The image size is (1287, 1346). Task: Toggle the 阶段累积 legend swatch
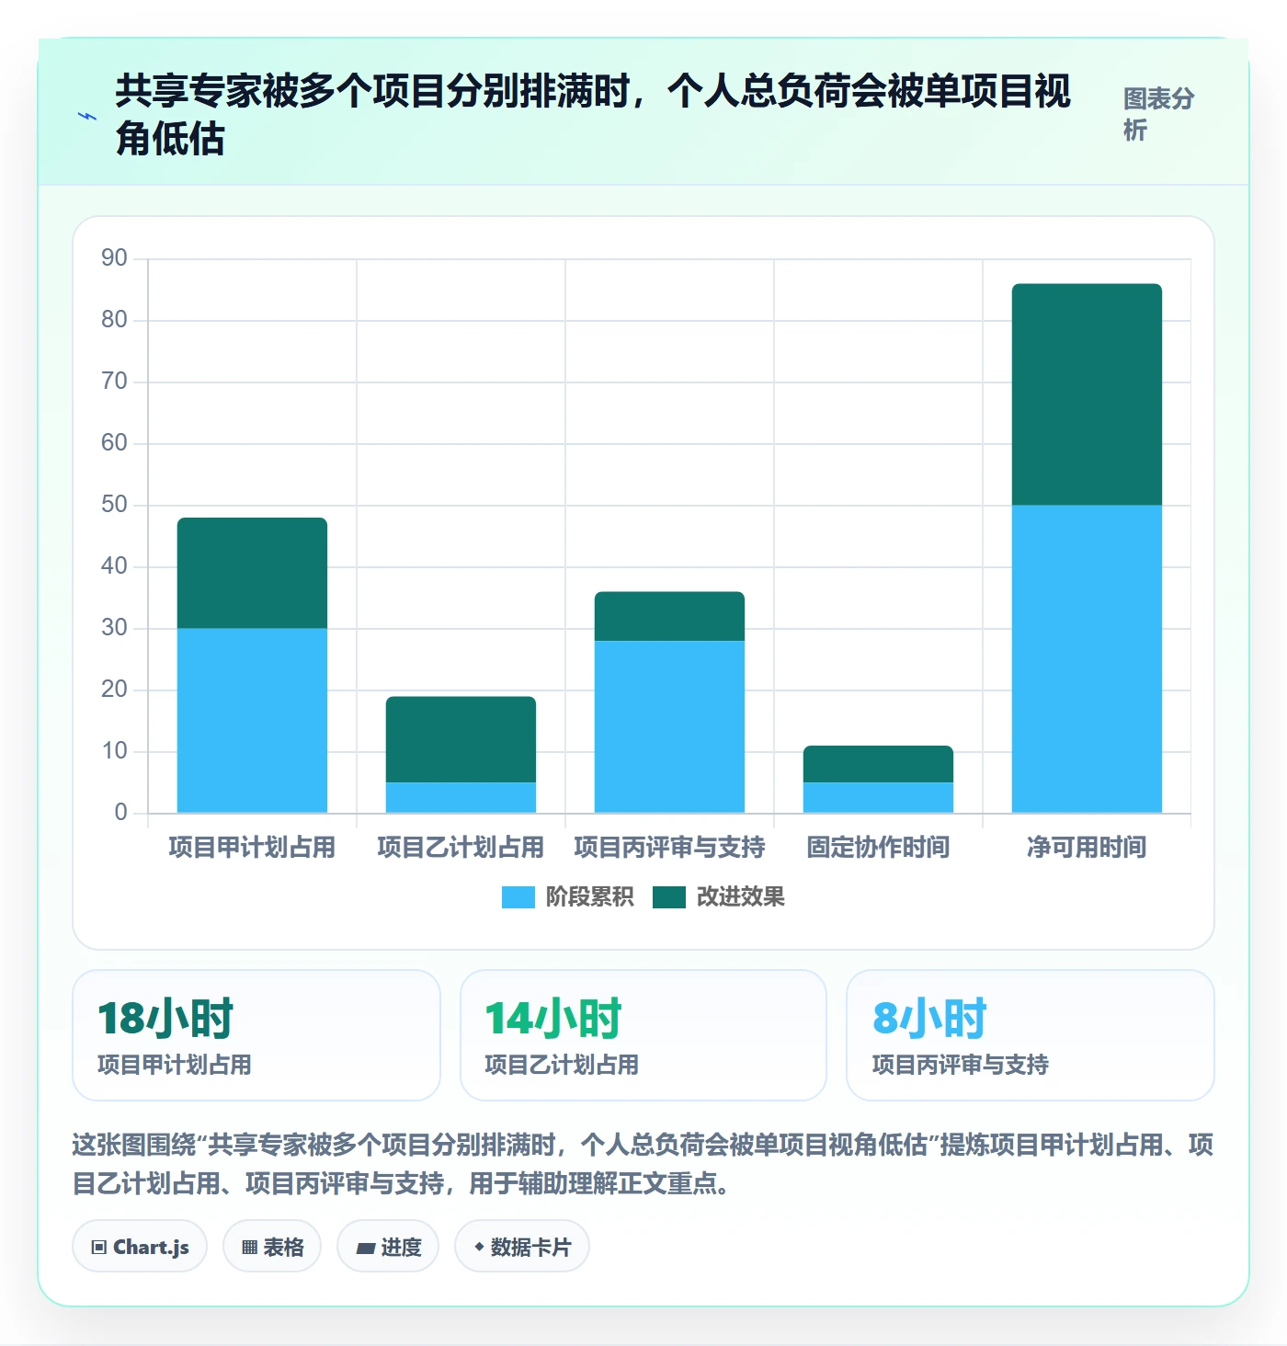518,897
